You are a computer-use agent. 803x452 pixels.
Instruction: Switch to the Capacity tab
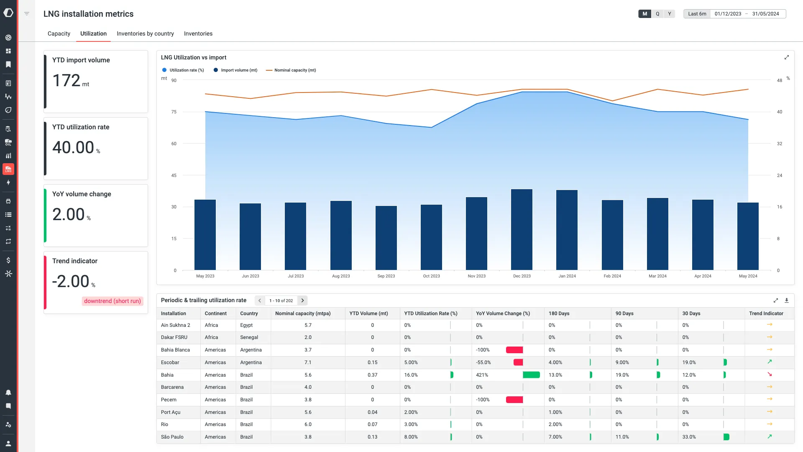(x=59, y=33)
